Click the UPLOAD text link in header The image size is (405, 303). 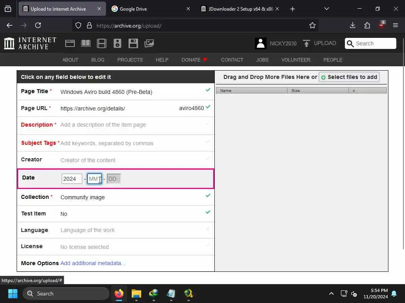325,43
